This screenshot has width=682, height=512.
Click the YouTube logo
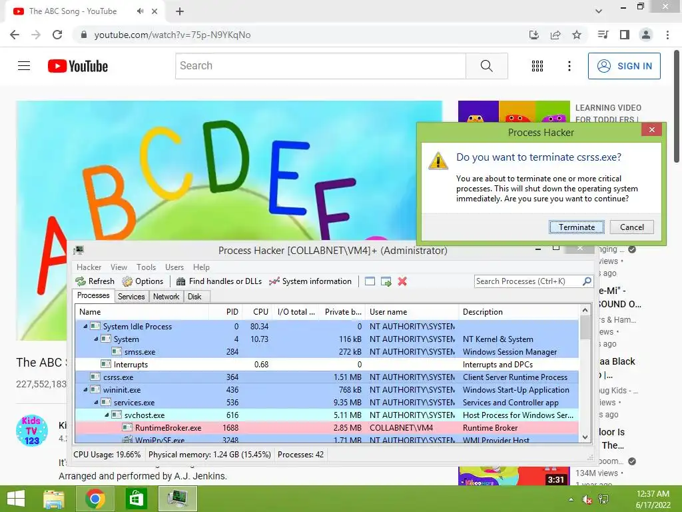click(78, 66)
